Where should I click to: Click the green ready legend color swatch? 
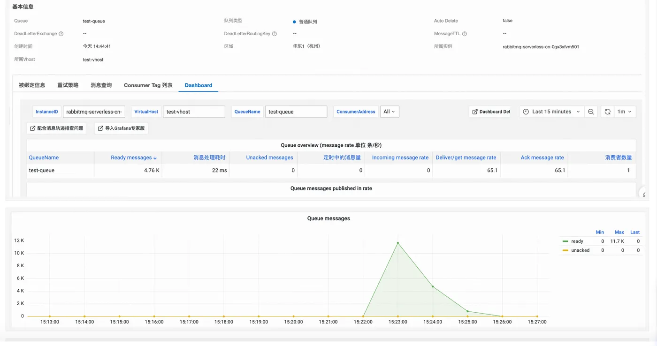click(x=565, y=241)
